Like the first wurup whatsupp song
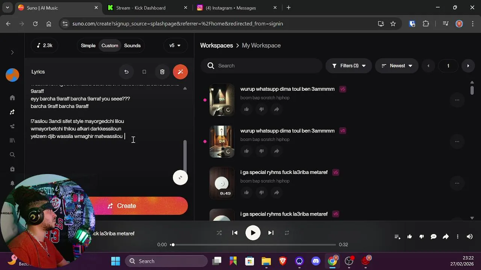 [x=247, y=109]
